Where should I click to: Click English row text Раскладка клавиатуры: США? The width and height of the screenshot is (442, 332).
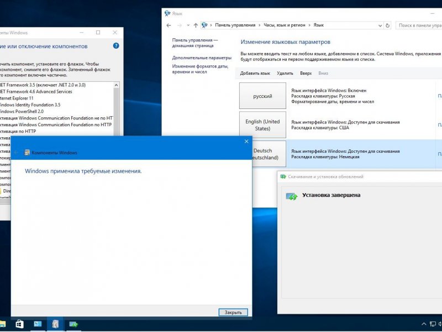tap(320, 128)
